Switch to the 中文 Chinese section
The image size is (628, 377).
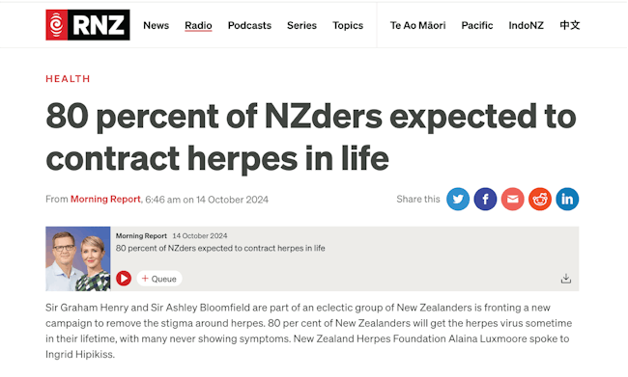pos(569,25)
